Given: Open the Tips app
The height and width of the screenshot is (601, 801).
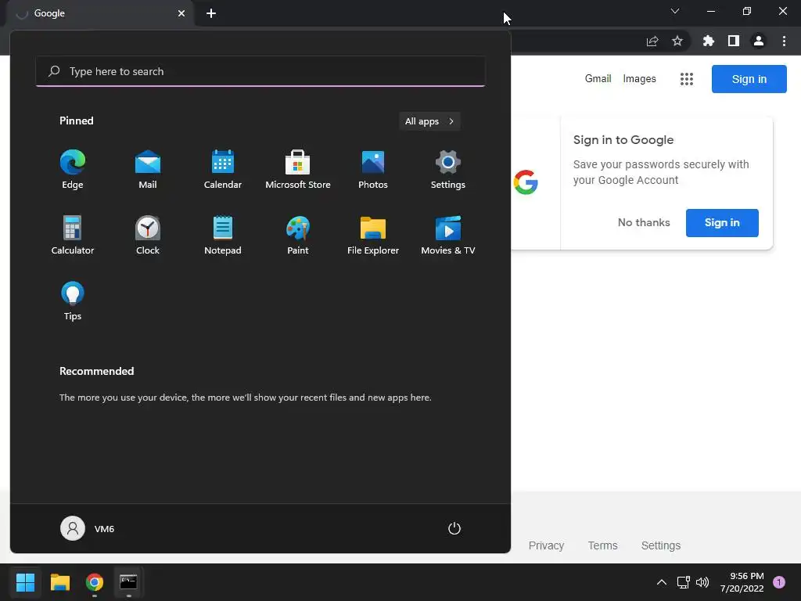Looking at the screenshot, I should pos(73,301).
